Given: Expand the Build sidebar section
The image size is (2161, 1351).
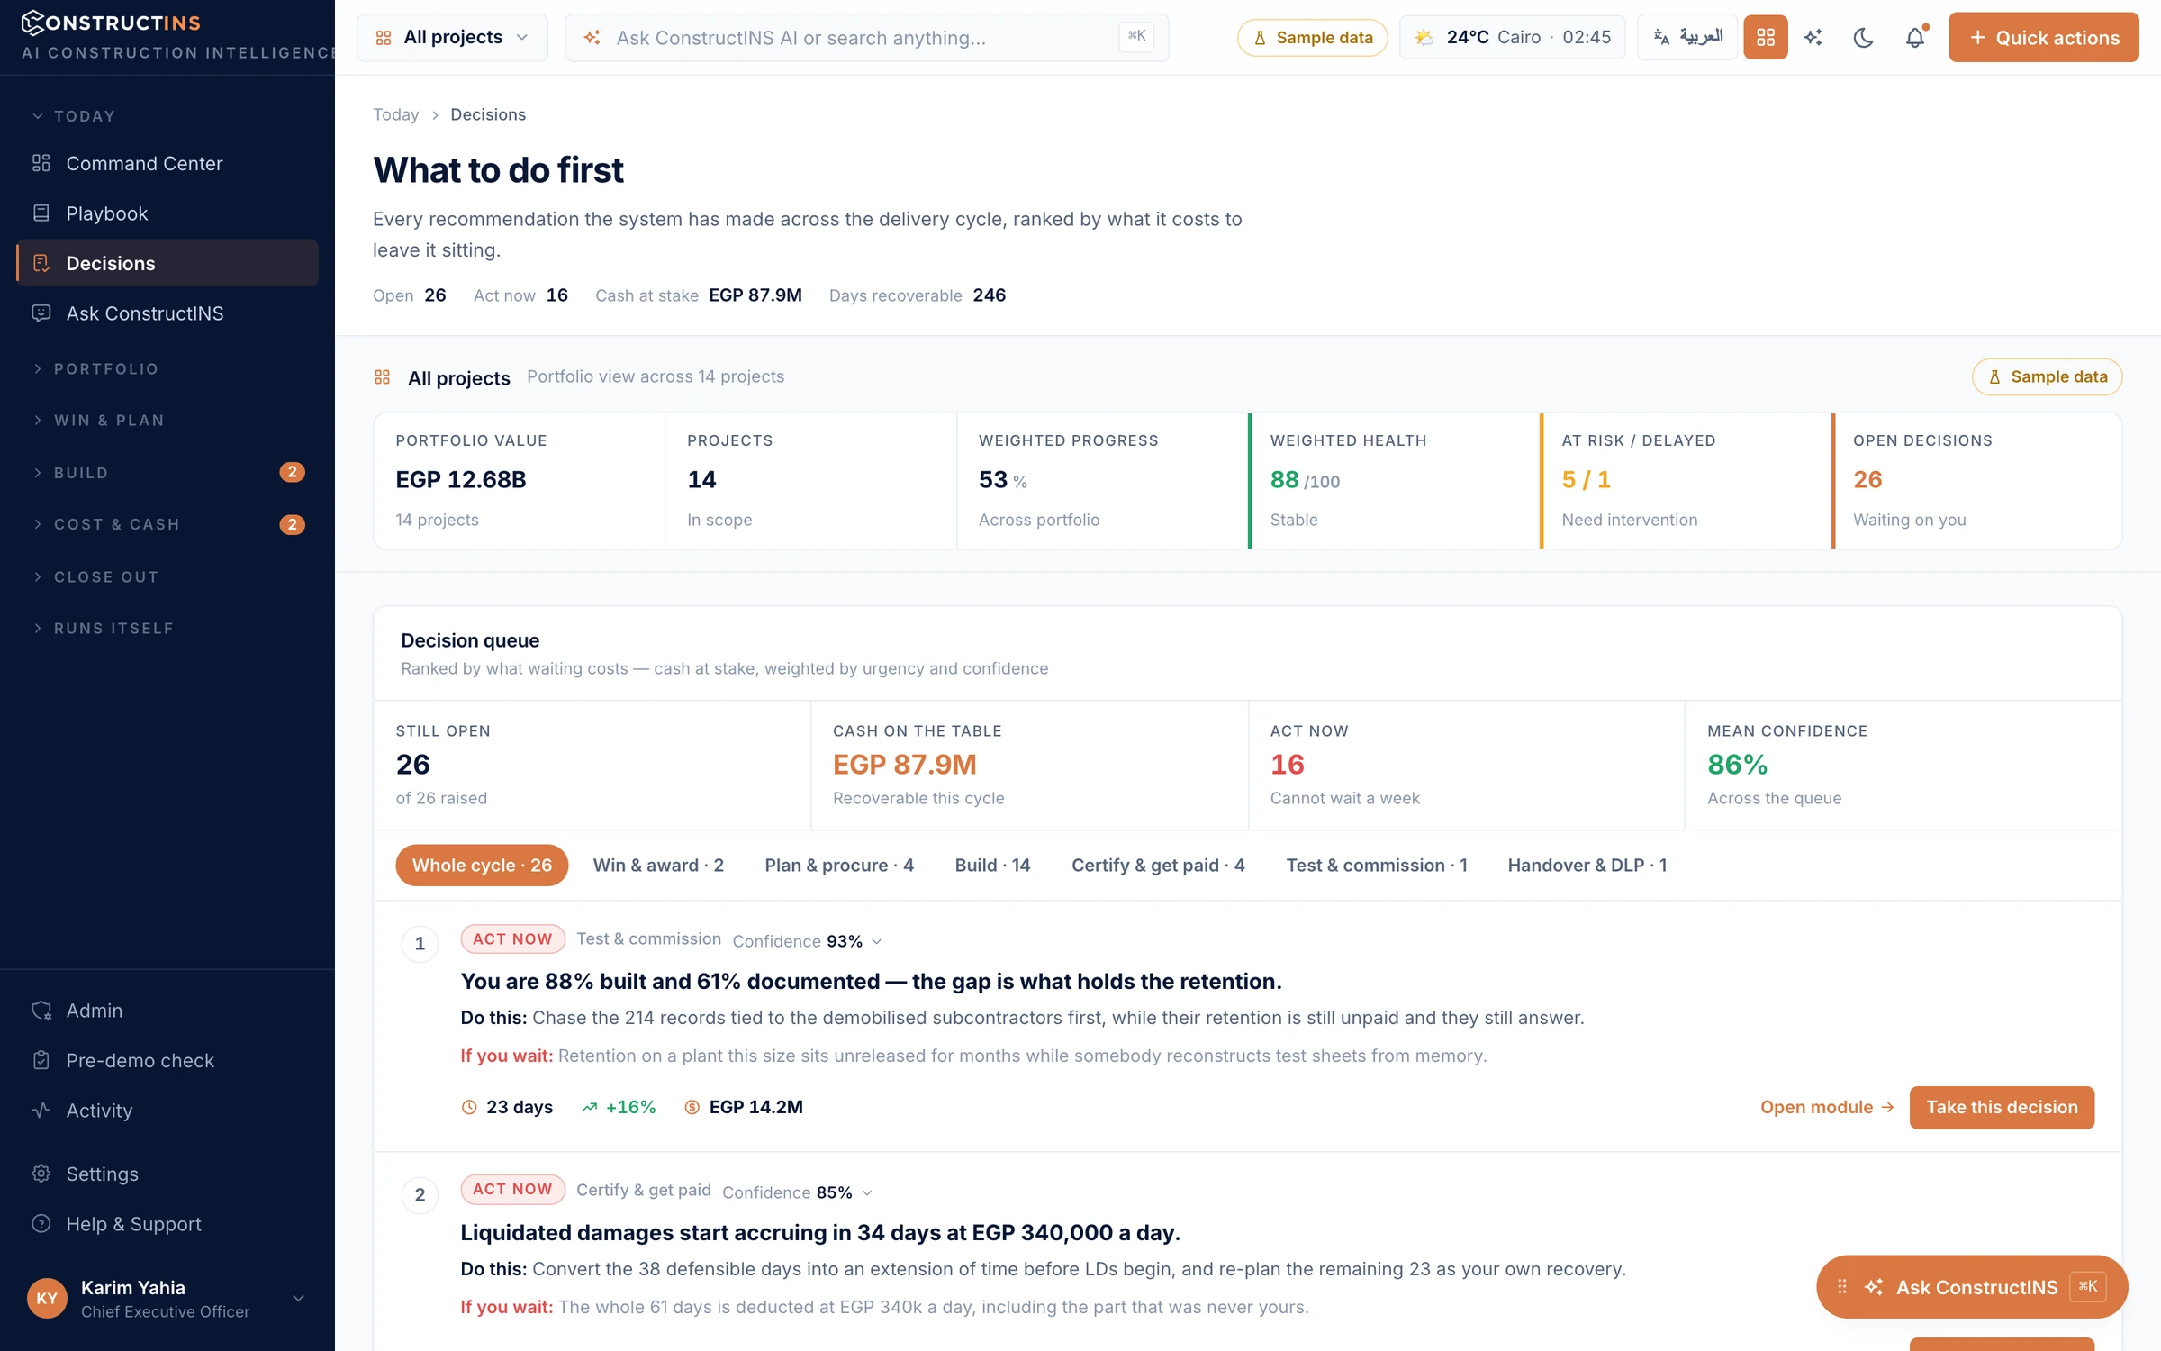Looking at the screenshot, I should [167, 473].
